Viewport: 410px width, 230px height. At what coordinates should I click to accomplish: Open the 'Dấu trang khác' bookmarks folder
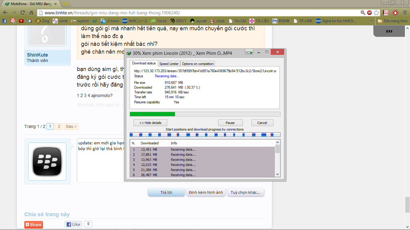tap(393, 21)
